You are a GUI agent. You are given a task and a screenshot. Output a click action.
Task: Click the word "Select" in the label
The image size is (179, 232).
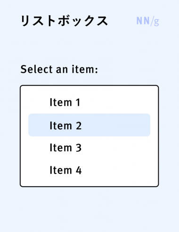37,69
